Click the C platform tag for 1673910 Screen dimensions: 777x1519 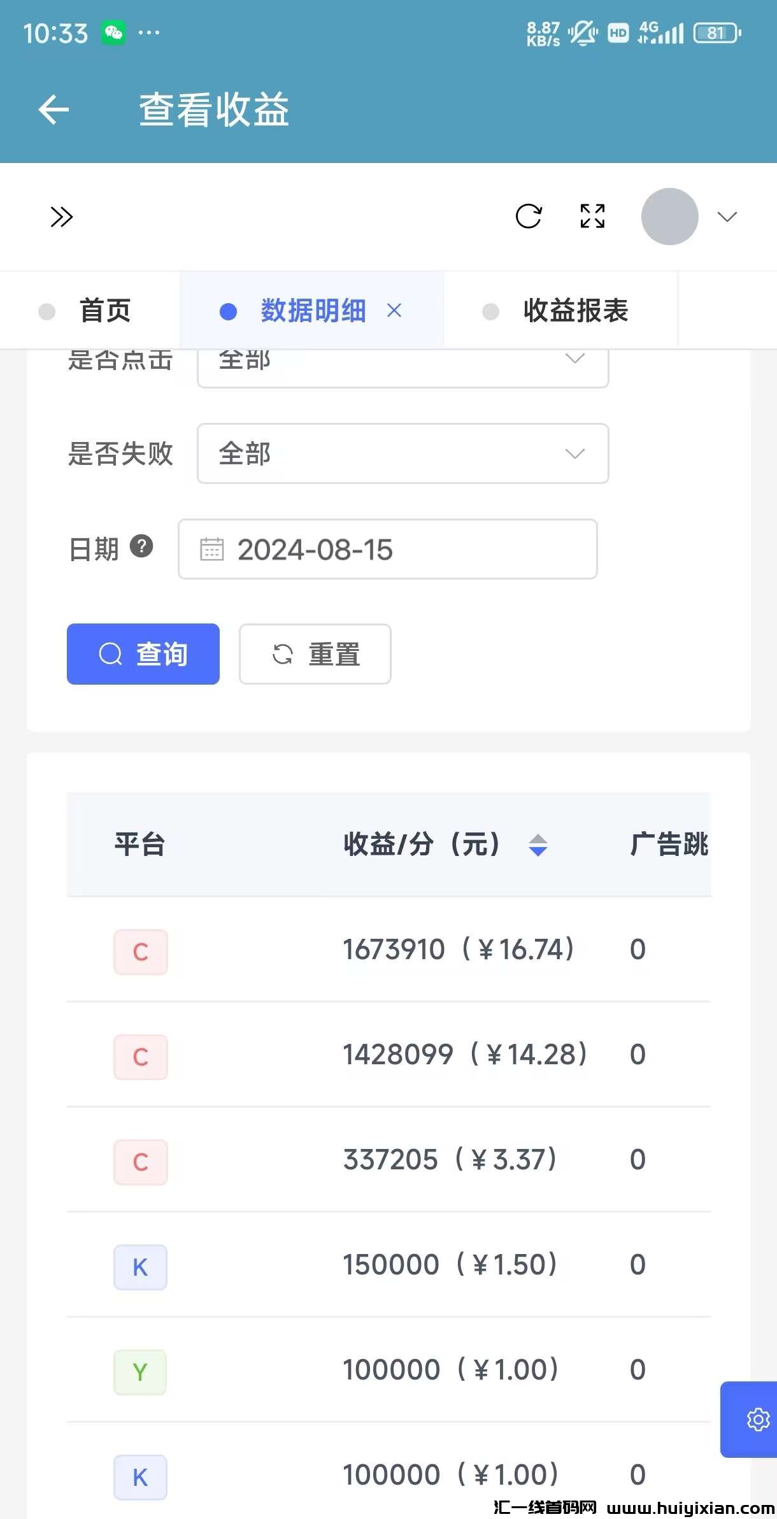(141, 952)
